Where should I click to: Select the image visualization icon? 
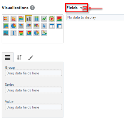[6, 33]
